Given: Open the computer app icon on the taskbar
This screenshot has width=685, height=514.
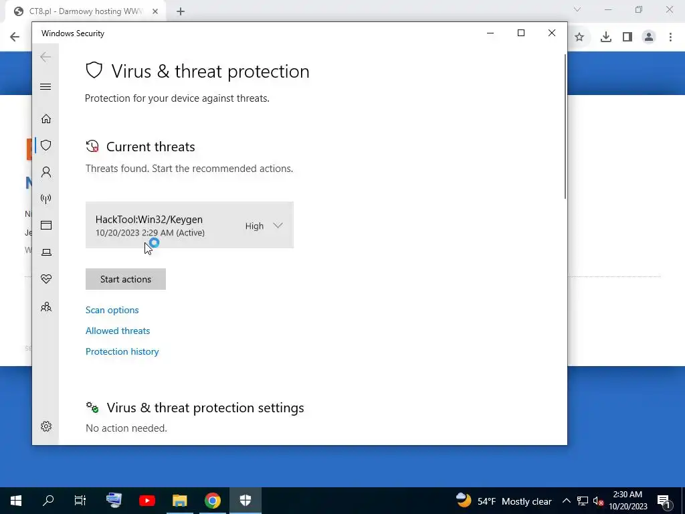Looking at the screenshot, I should 114,501.
